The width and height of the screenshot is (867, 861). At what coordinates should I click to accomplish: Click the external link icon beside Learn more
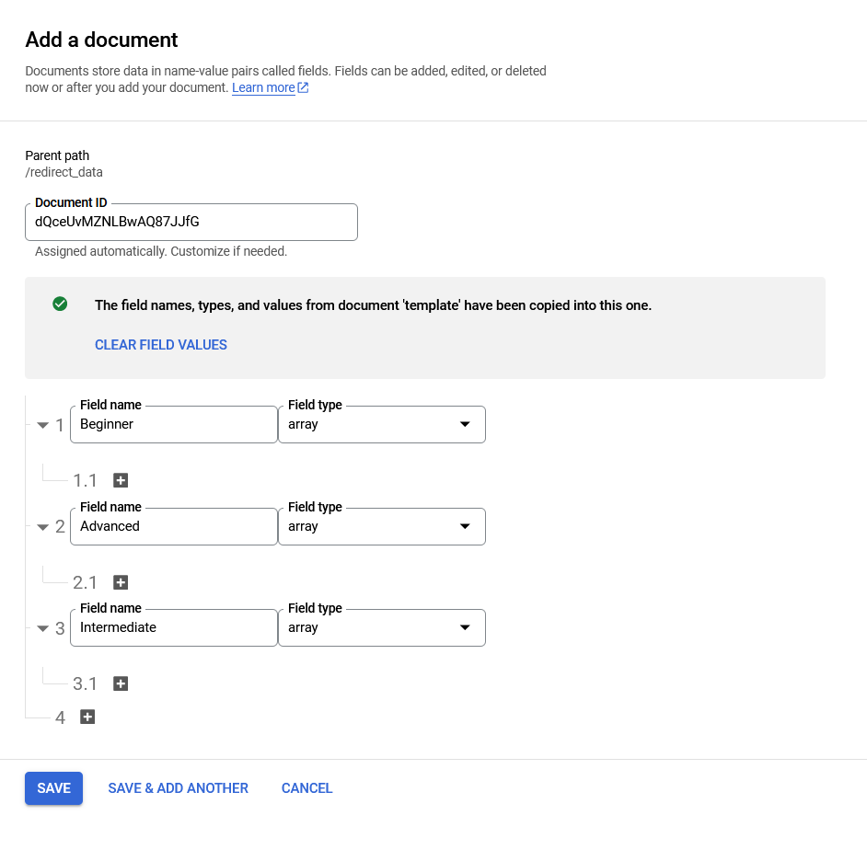[x=303, y=88]
